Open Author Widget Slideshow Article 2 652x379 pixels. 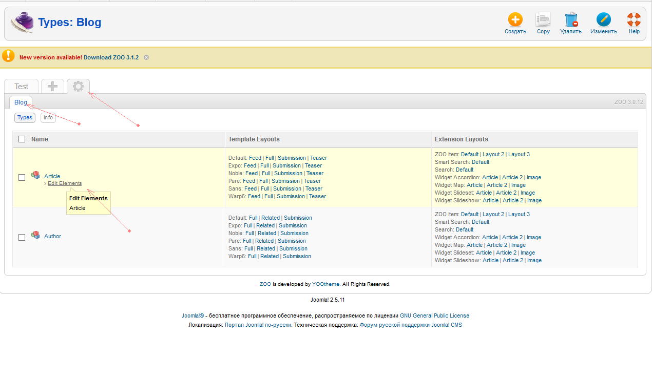click(513, 260)
